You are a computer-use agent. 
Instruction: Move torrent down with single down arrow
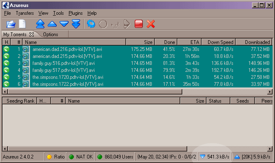tap(64, 24)
